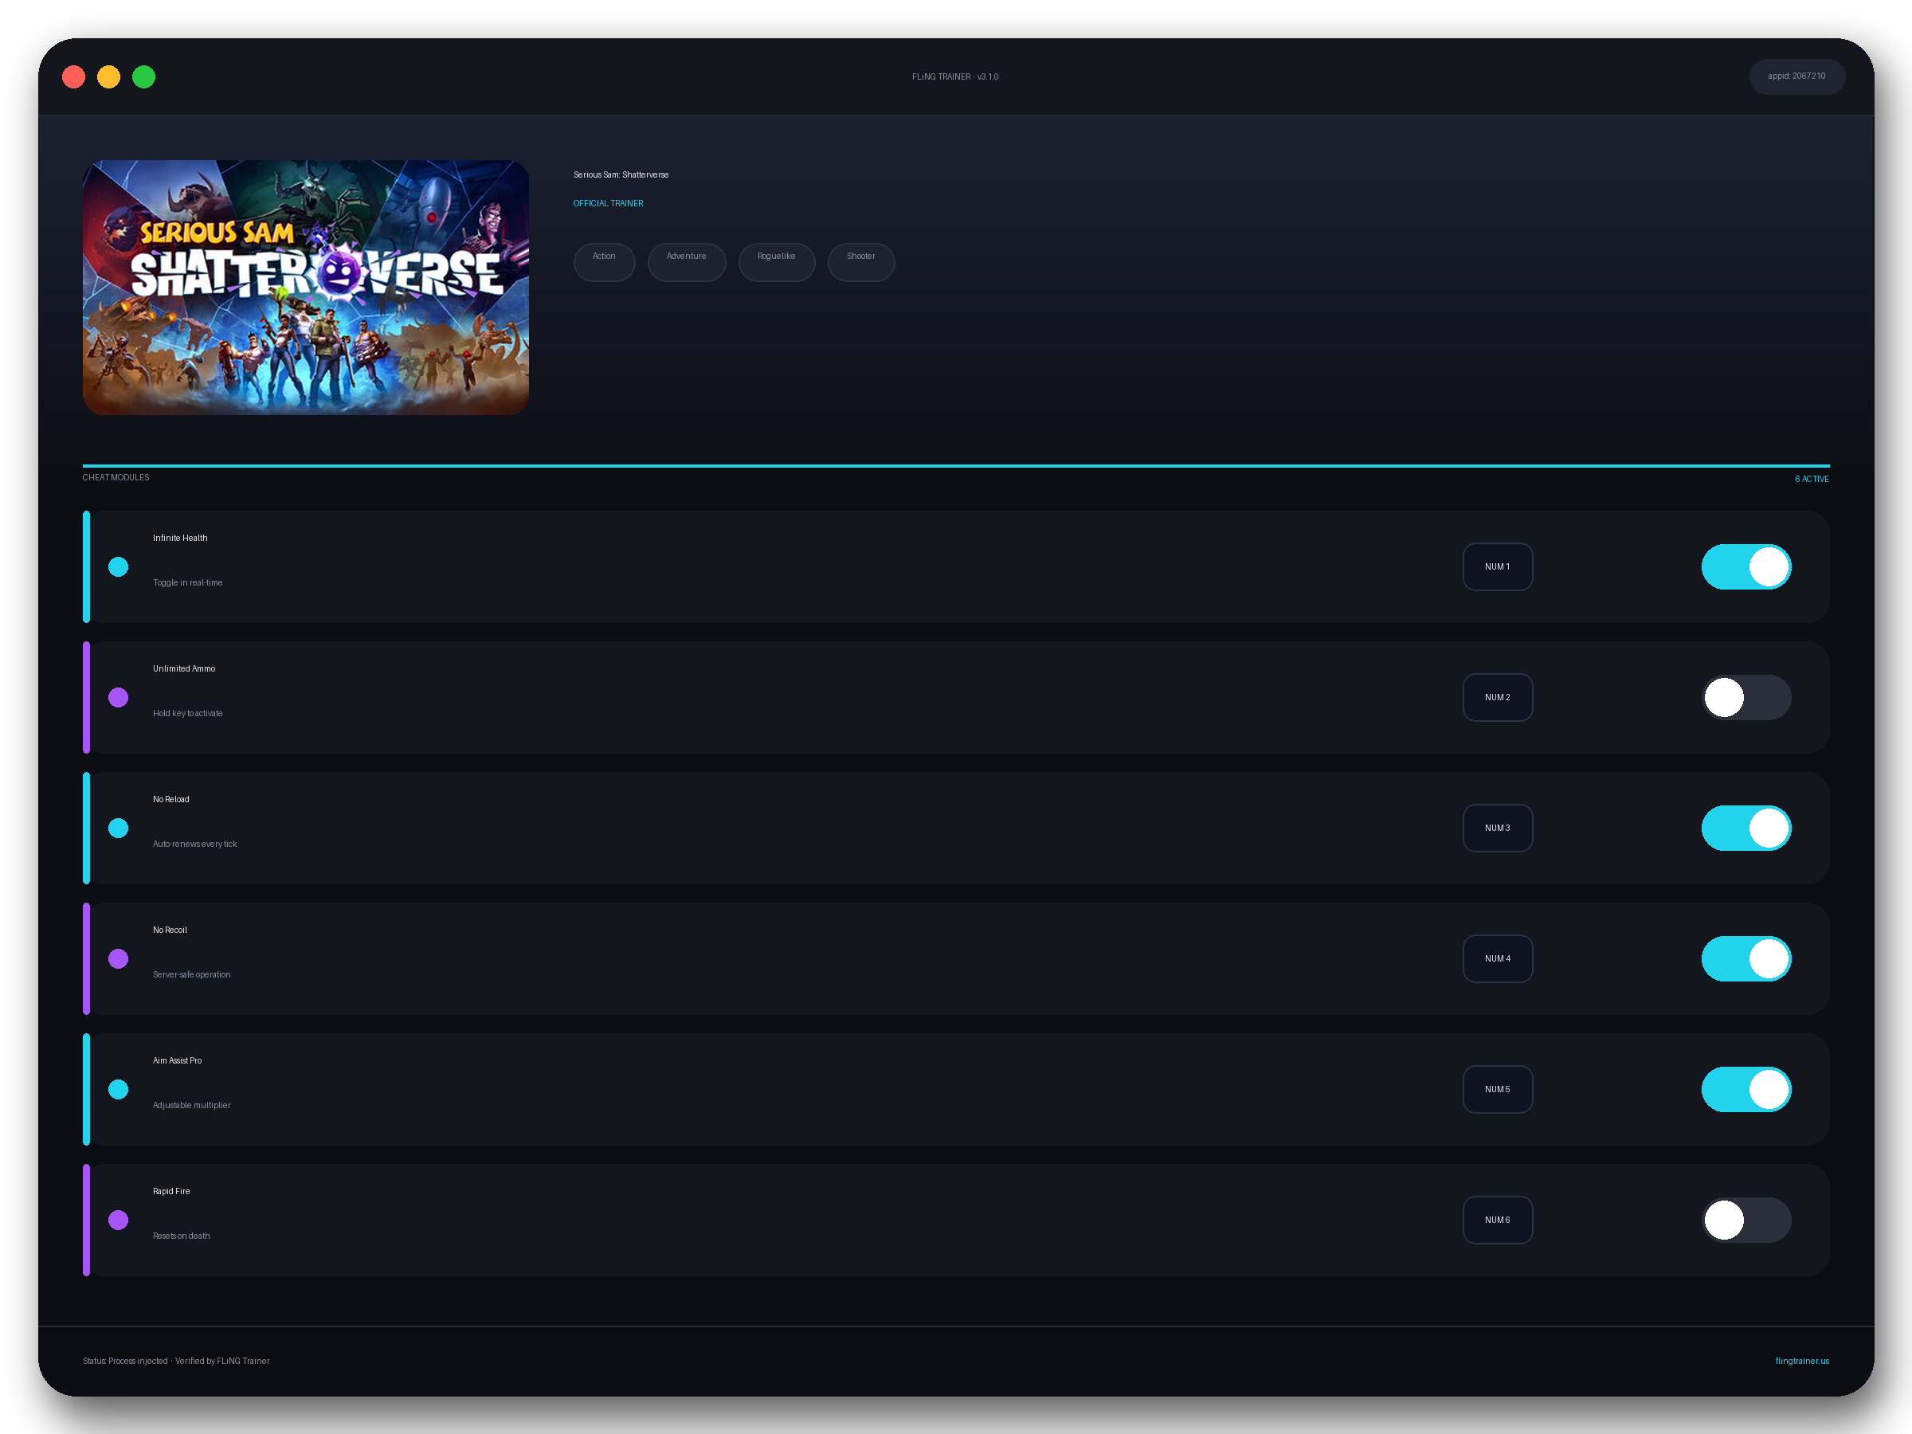Screen dimensions: 1912x1434
Task: Click the No Recoil module name
Action: [170, 930]
